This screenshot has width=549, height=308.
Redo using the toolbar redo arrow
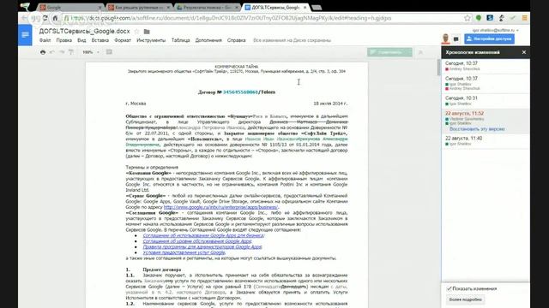click(x=62, y=52)
